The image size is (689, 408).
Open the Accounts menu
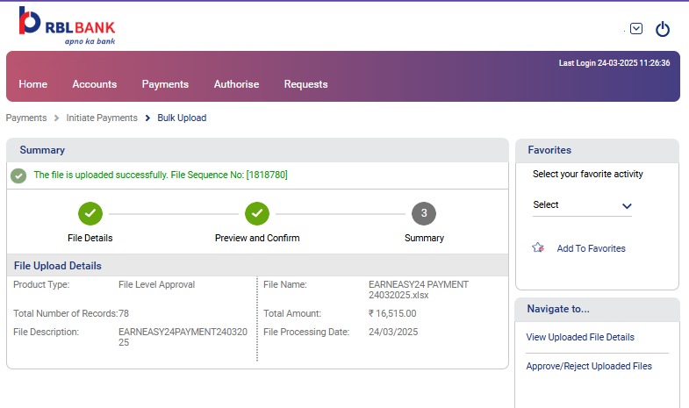[95, 84]
